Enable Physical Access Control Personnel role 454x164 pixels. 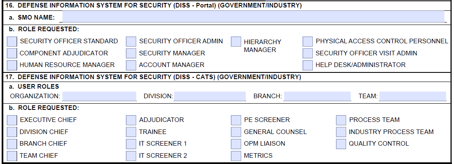click(308, 42)
